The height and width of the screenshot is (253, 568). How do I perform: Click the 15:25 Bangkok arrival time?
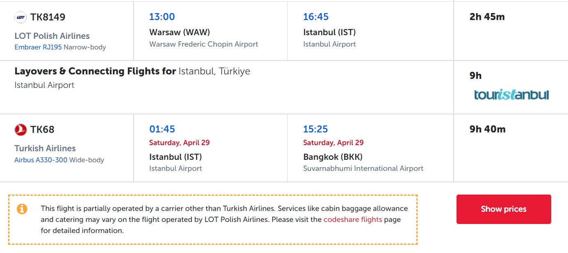(x=316, y=129)
